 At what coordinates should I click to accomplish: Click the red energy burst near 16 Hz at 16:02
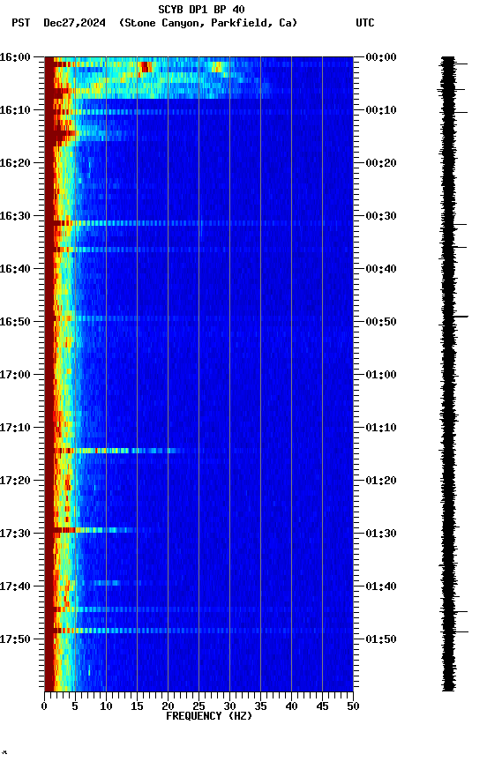click(145, 67)
